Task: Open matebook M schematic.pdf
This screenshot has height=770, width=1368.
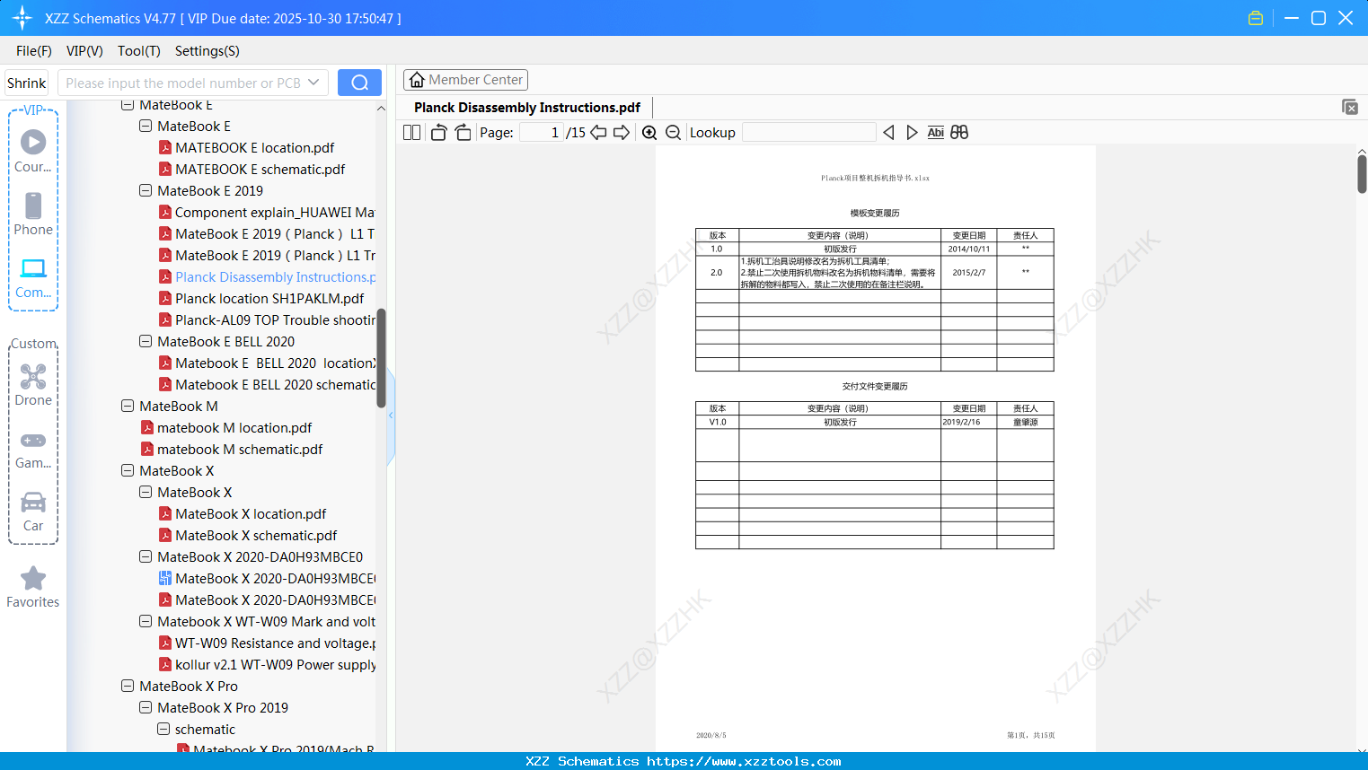Action: click(240, 450)
